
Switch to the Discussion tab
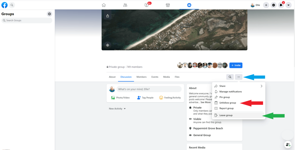[x=126, y=77]
